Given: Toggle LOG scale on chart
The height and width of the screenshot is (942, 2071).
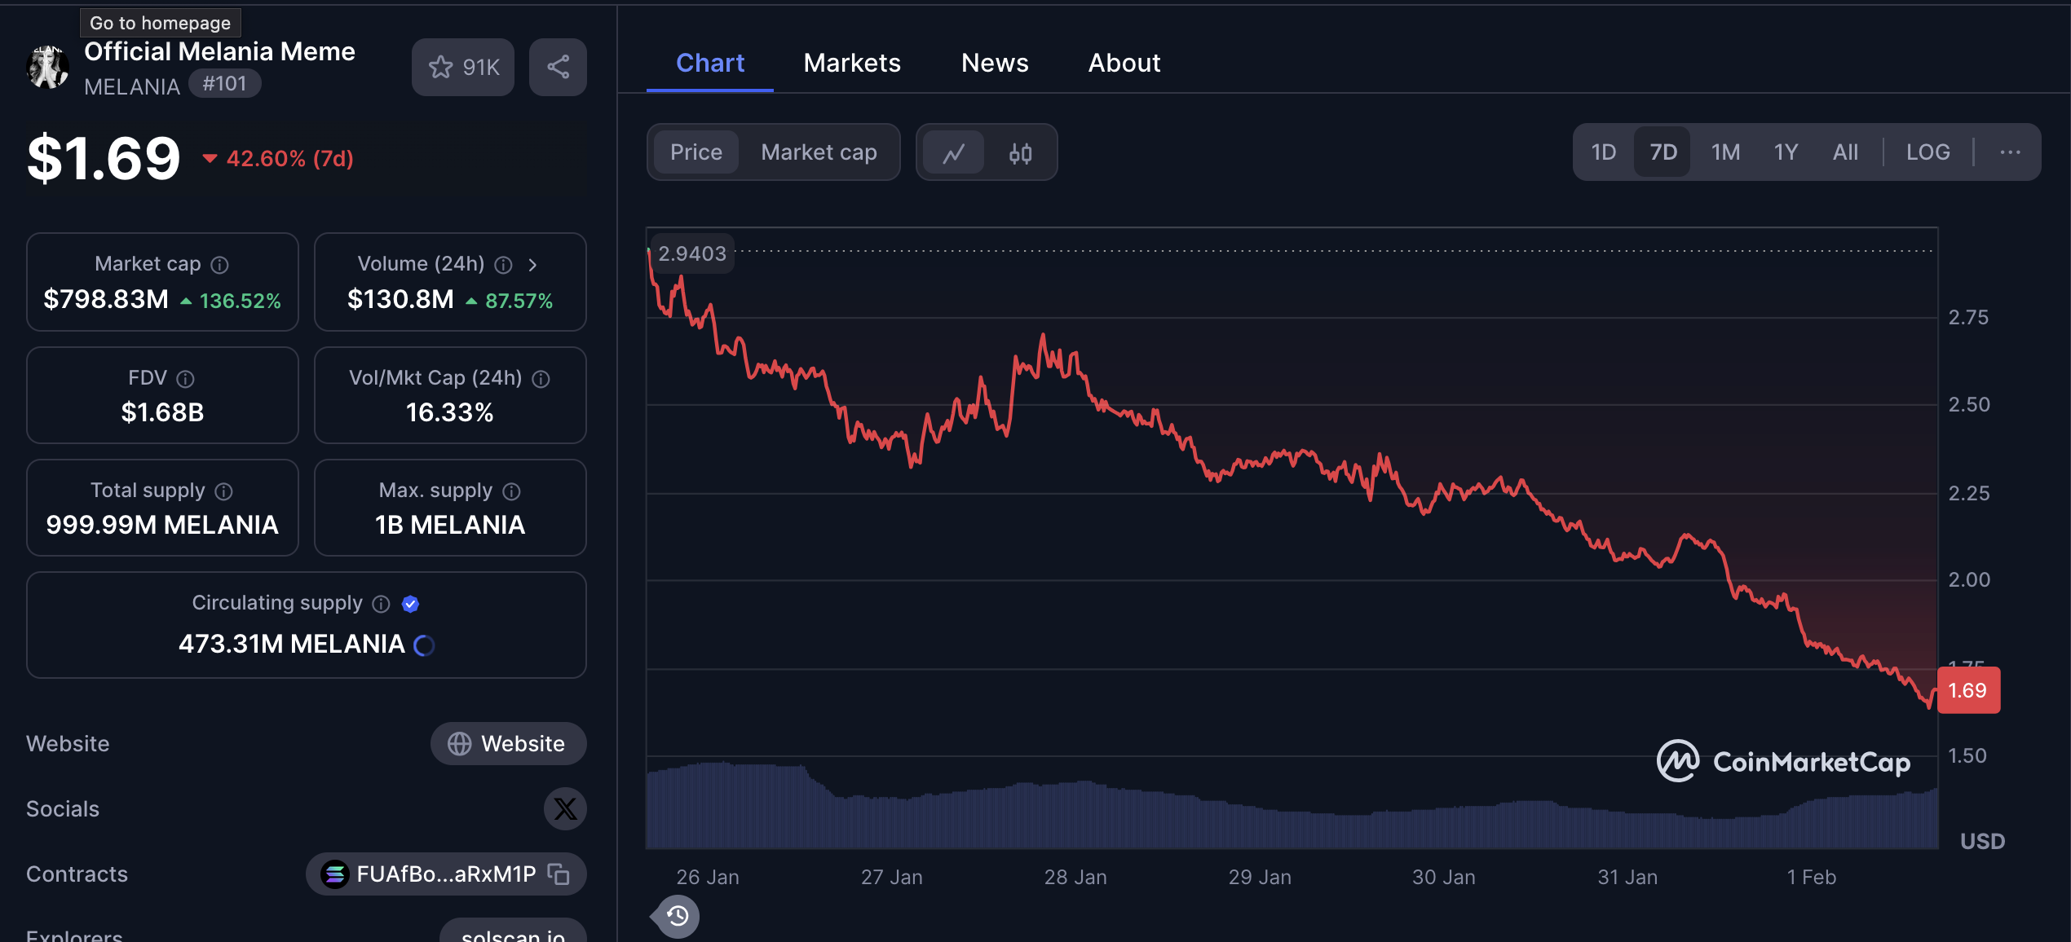Looking at the screenshot, I should [x=1927, y=152].
